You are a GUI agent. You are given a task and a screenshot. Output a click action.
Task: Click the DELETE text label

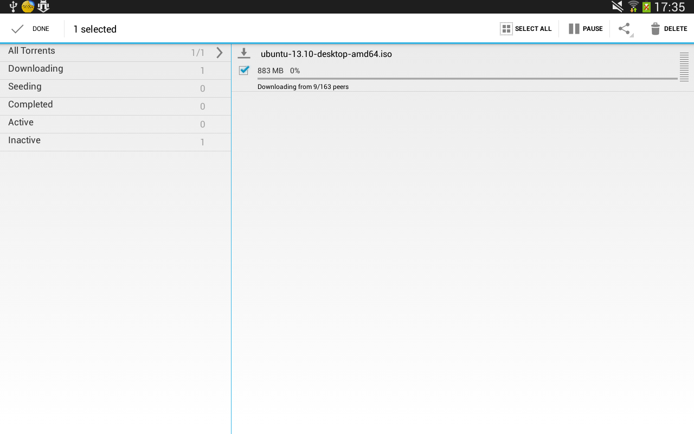pos(676,29)
